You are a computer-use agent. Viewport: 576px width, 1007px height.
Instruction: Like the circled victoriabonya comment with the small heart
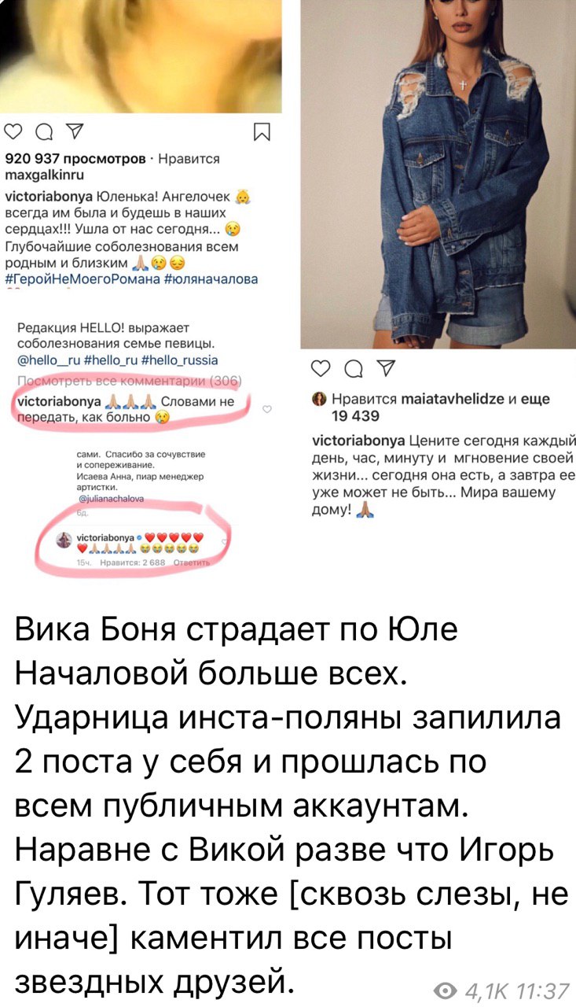pyautogui.click(x=266, y=410)
